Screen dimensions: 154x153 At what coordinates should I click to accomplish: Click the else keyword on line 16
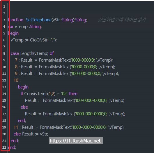tap(24, 107)
